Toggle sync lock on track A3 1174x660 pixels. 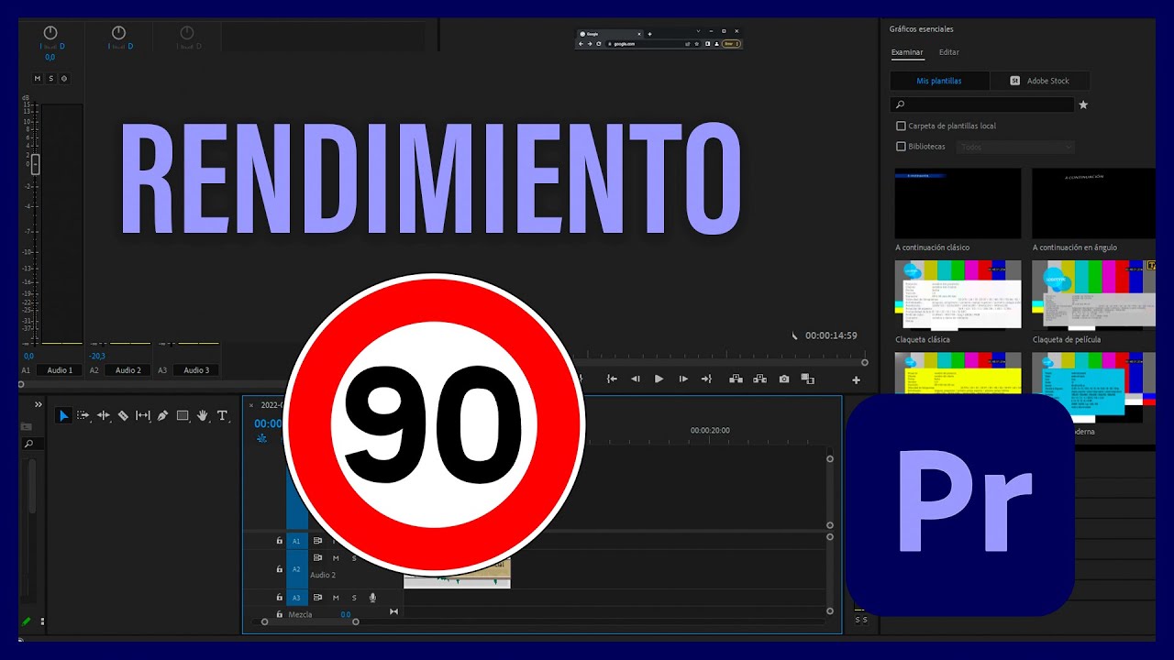318,598
